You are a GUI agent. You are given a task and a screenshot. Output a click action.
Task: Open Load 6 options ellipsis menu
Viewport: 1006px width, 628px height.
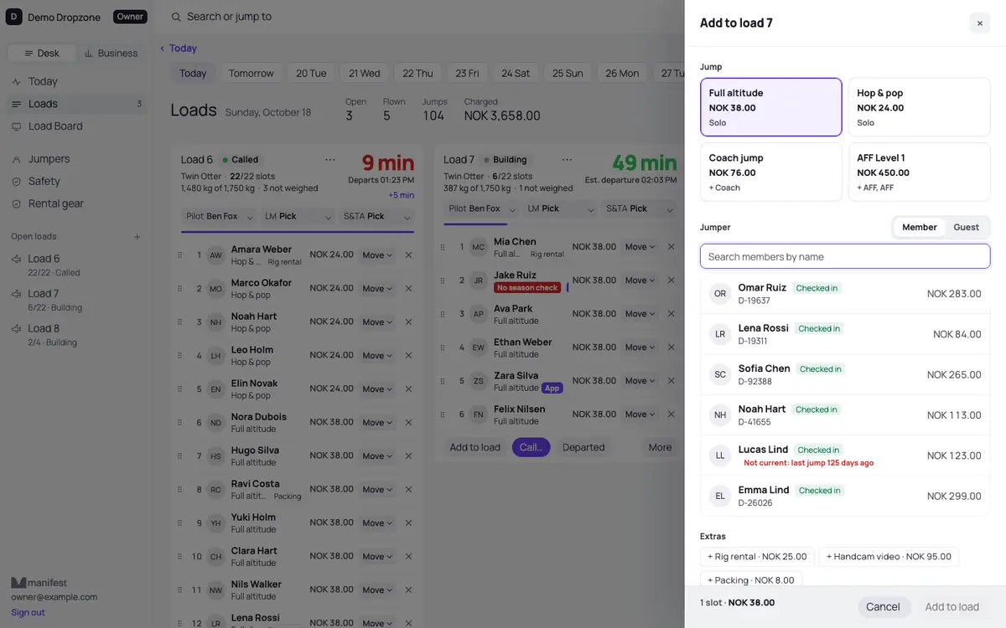tap(330, 160)
